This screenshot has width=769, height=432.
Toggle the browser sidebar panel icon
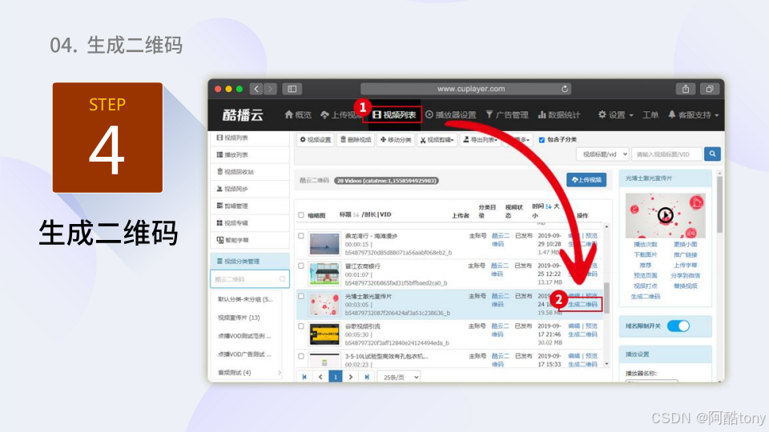click(292, 89)
